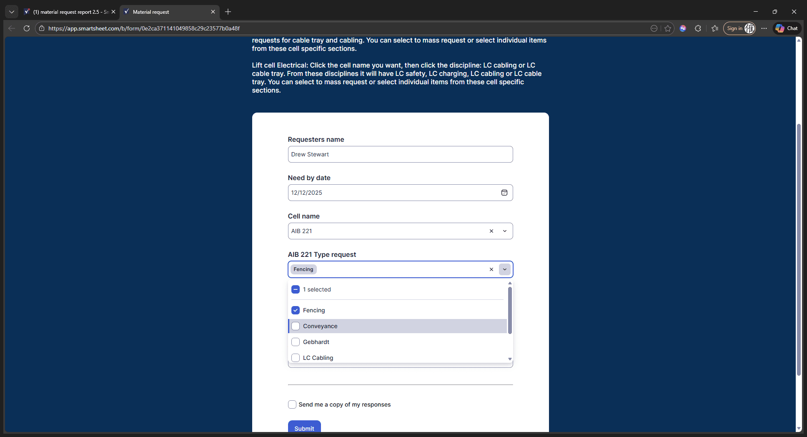Screen dimensions: 807x437
Task: Reload the page with the refresh icon
Action: click(x=27, y=28)
